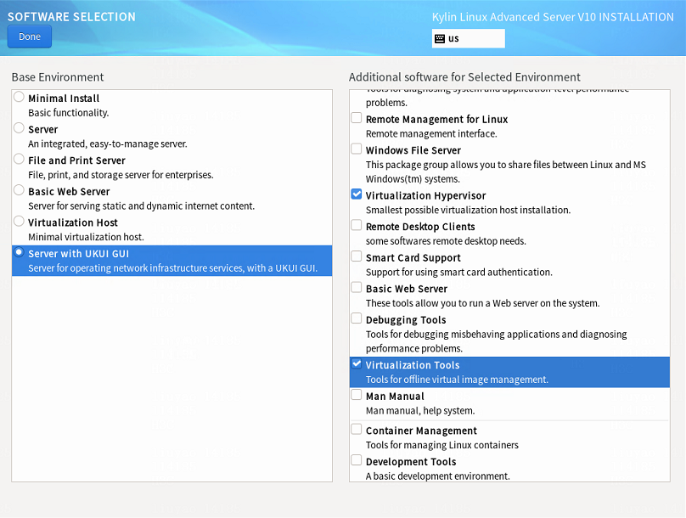Screen dimensions: 686x518
Task: Select the Virtualization Host radio button
Action: [19, 221]
